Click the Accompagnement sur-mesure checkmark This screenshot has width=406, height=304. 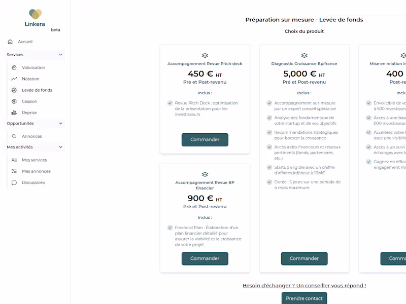click(269, 103)
